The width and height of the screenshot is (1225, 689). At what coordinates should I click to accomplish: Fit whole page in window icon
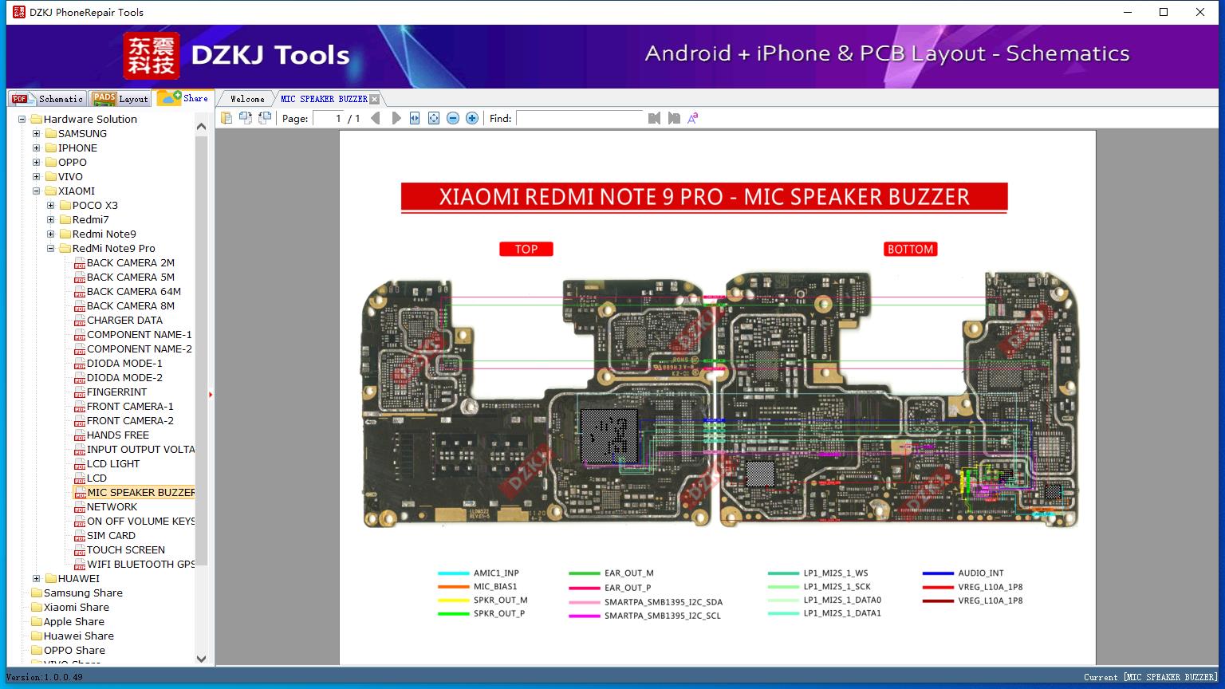(x=434, y=118)
